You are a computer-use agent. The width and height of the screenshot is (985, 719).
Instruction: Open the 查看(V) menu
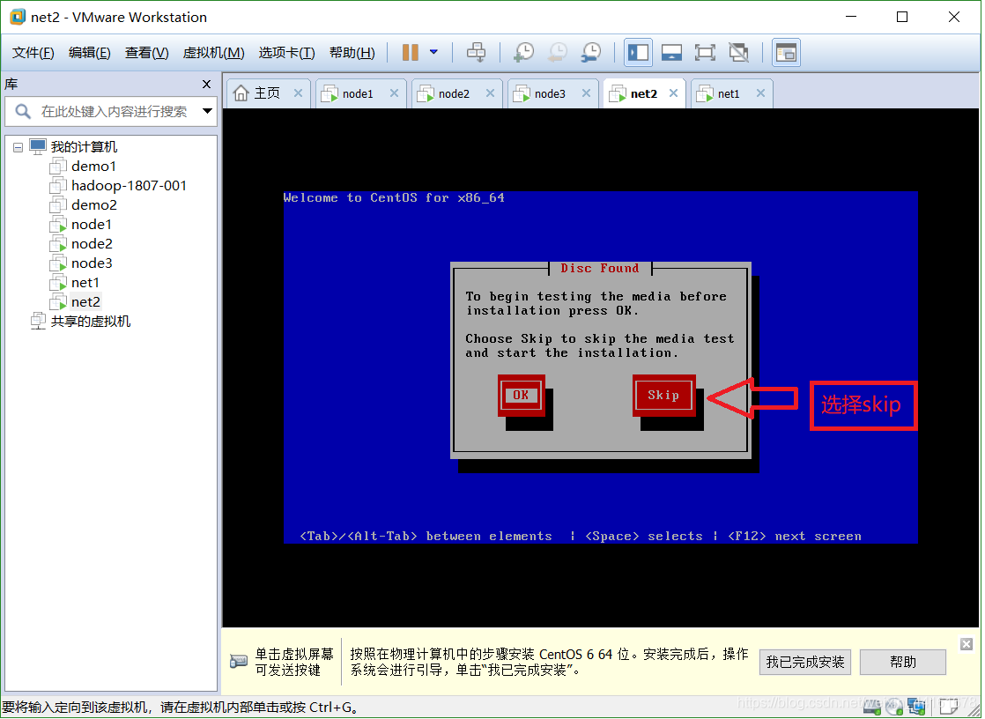click(x=146, y=53)
